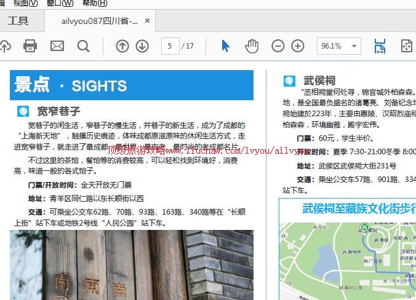Viewport: 416px width, 300px height.
Task: Go to previous page with up arrow
Action: click(x=122, y=46)
